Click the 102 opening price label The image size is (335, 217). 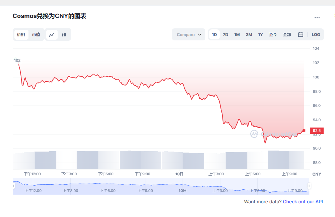(x=17, y=60)
